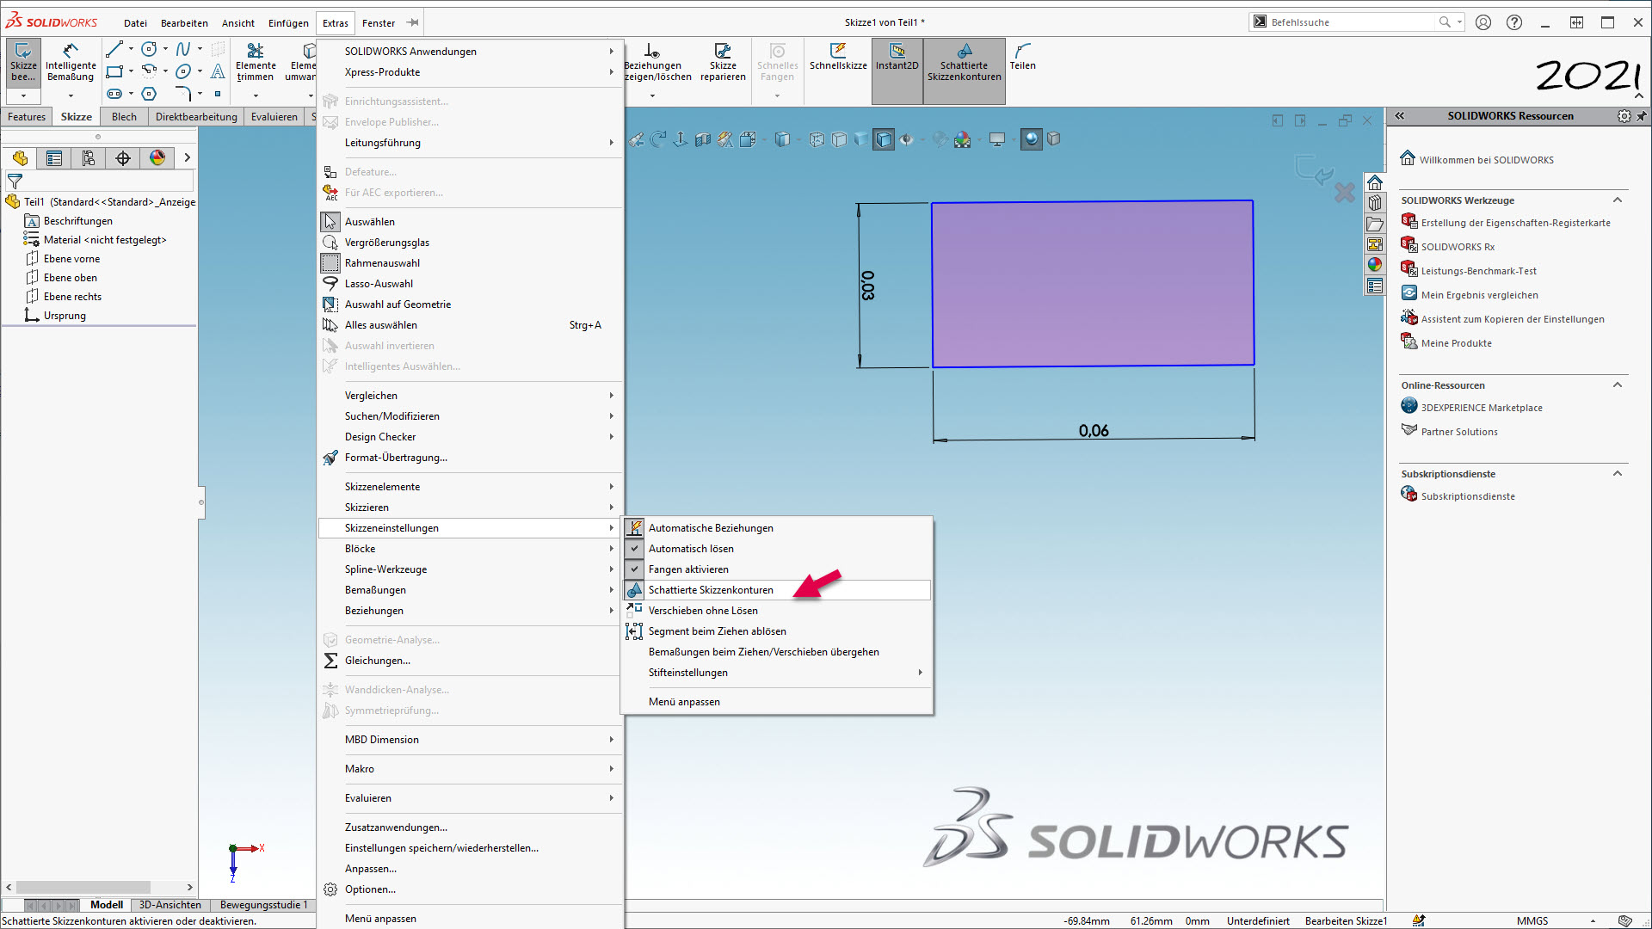The height and width of the screenshot is (929, 1652).
Task: Open MMGS unit system dropdown
Action: point(1593,921)
